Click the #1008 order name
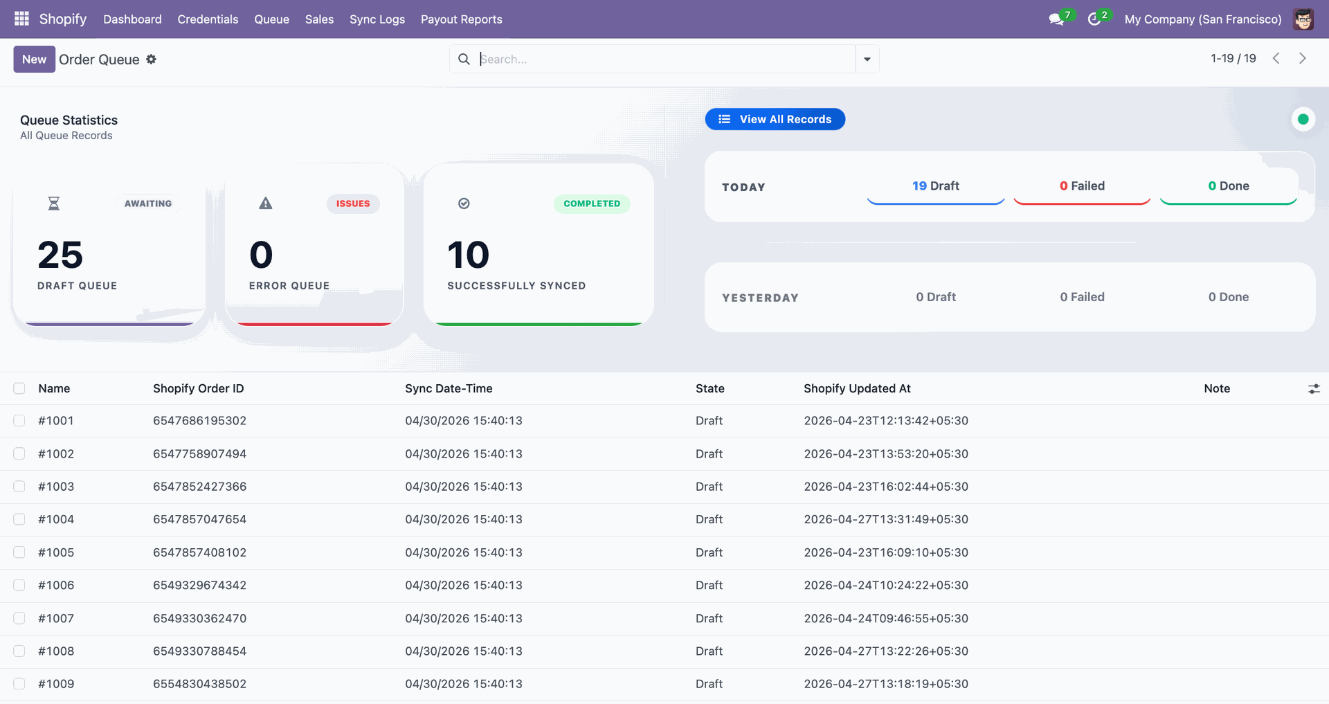Image resolution: width=1329 pixels, height=704 pixels. click(56, 651)
